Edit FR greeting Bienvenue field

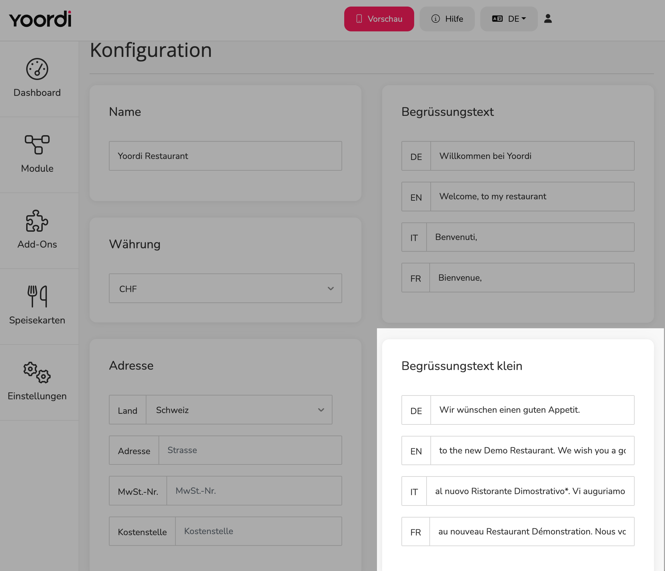tap(532, 278)
